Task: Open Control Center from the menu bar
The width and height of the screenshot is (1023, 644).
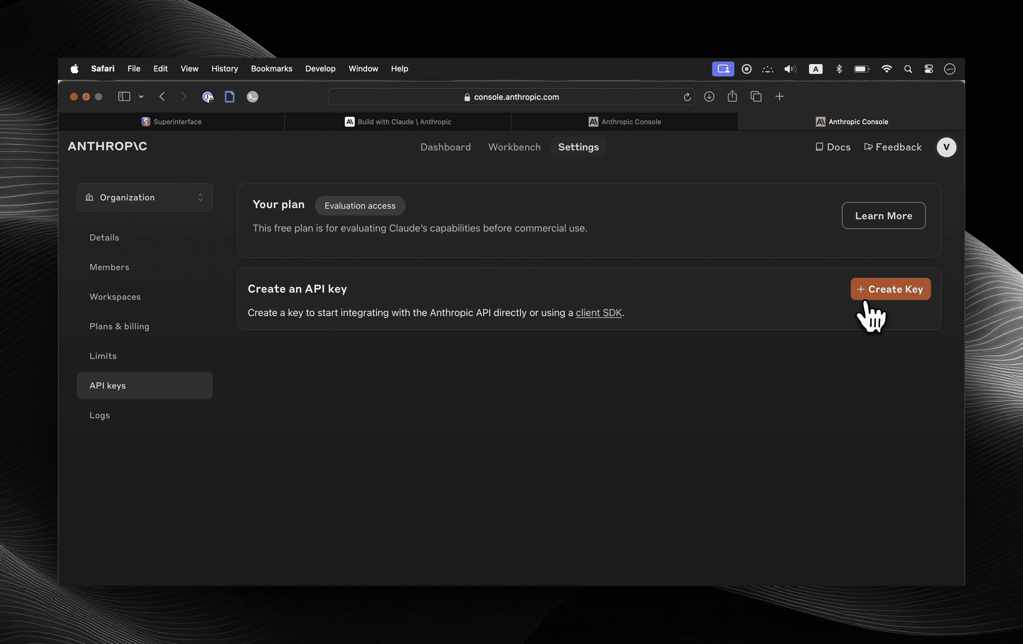Action: tap(929, 69)
